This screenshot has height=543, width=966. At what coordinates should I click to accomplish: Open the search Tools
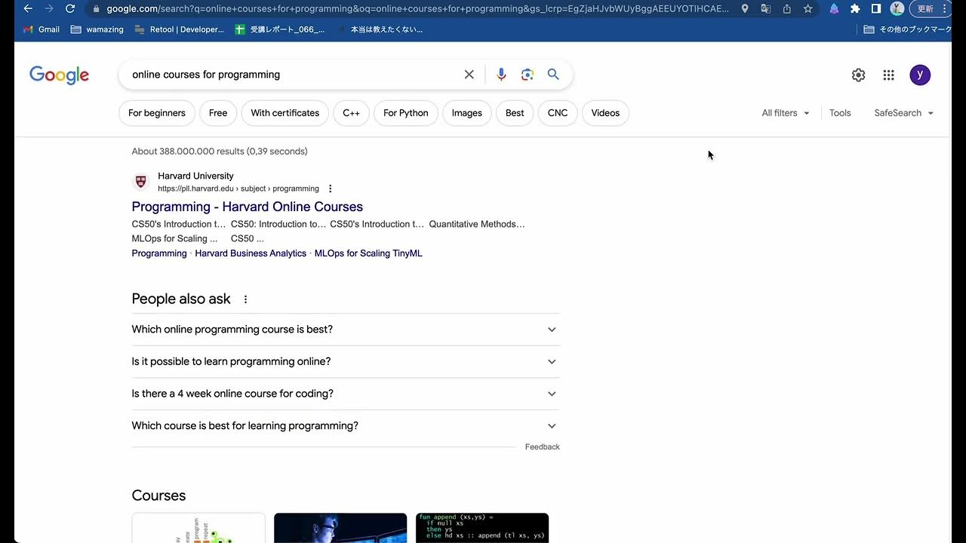coord(840,113)
